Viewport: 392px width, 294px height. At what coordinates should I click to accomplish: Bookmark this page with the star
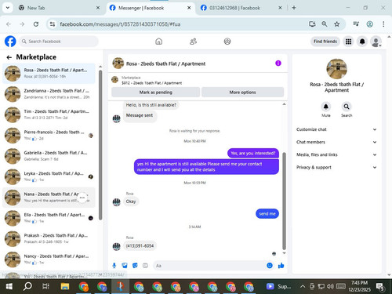click(x=337, y=24)
